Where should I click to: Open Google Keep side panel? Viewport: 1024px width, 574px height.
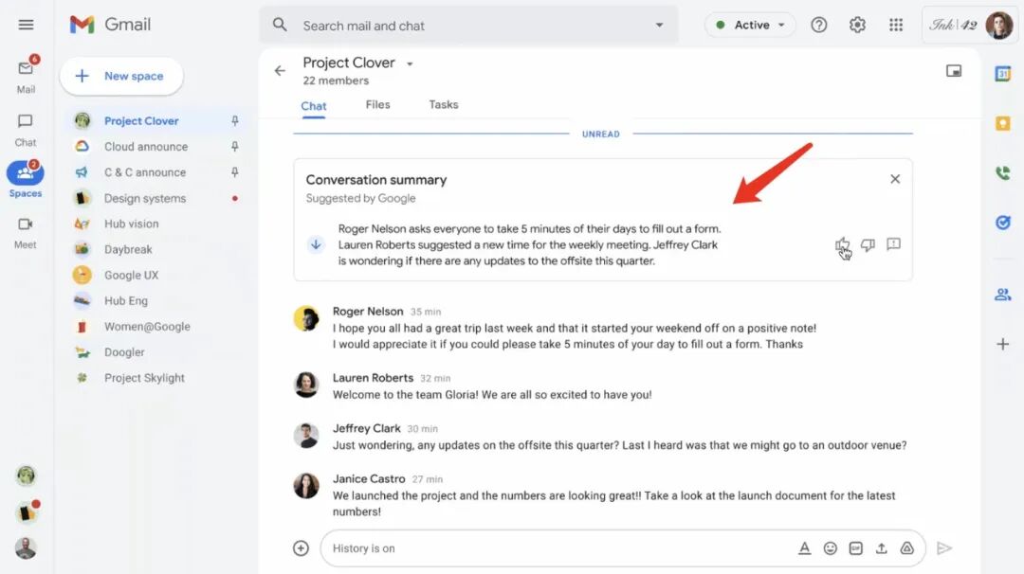1003,123
